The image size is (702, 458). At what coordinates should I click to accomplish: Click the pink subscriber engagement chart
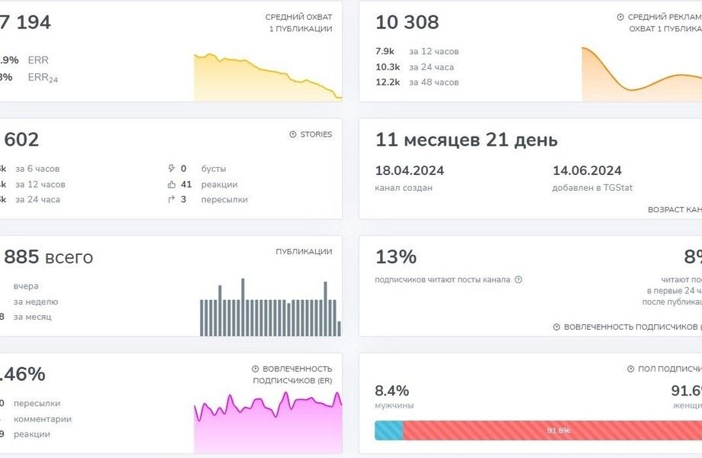[x=268, y=422]
